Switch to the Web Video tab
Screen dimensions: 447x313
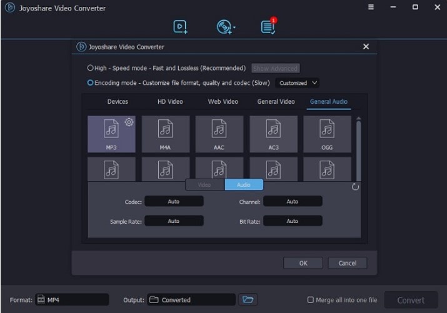(223, 102)
